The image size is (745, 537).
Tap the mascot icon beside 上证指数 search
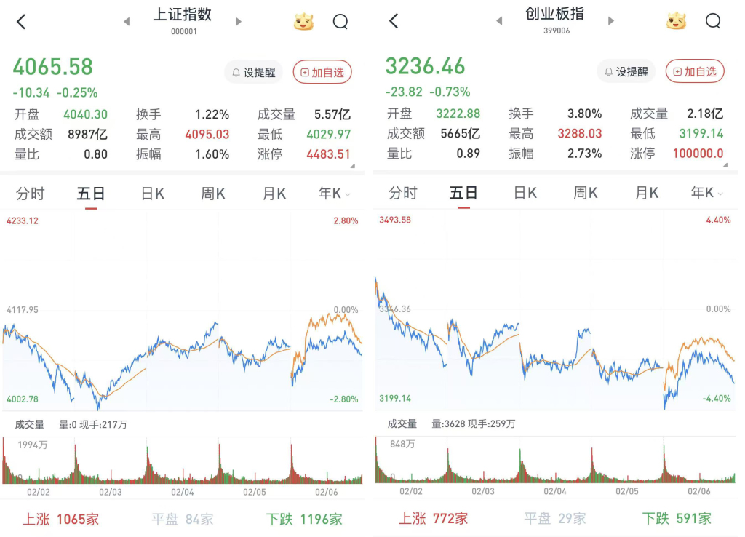point(303,22)
